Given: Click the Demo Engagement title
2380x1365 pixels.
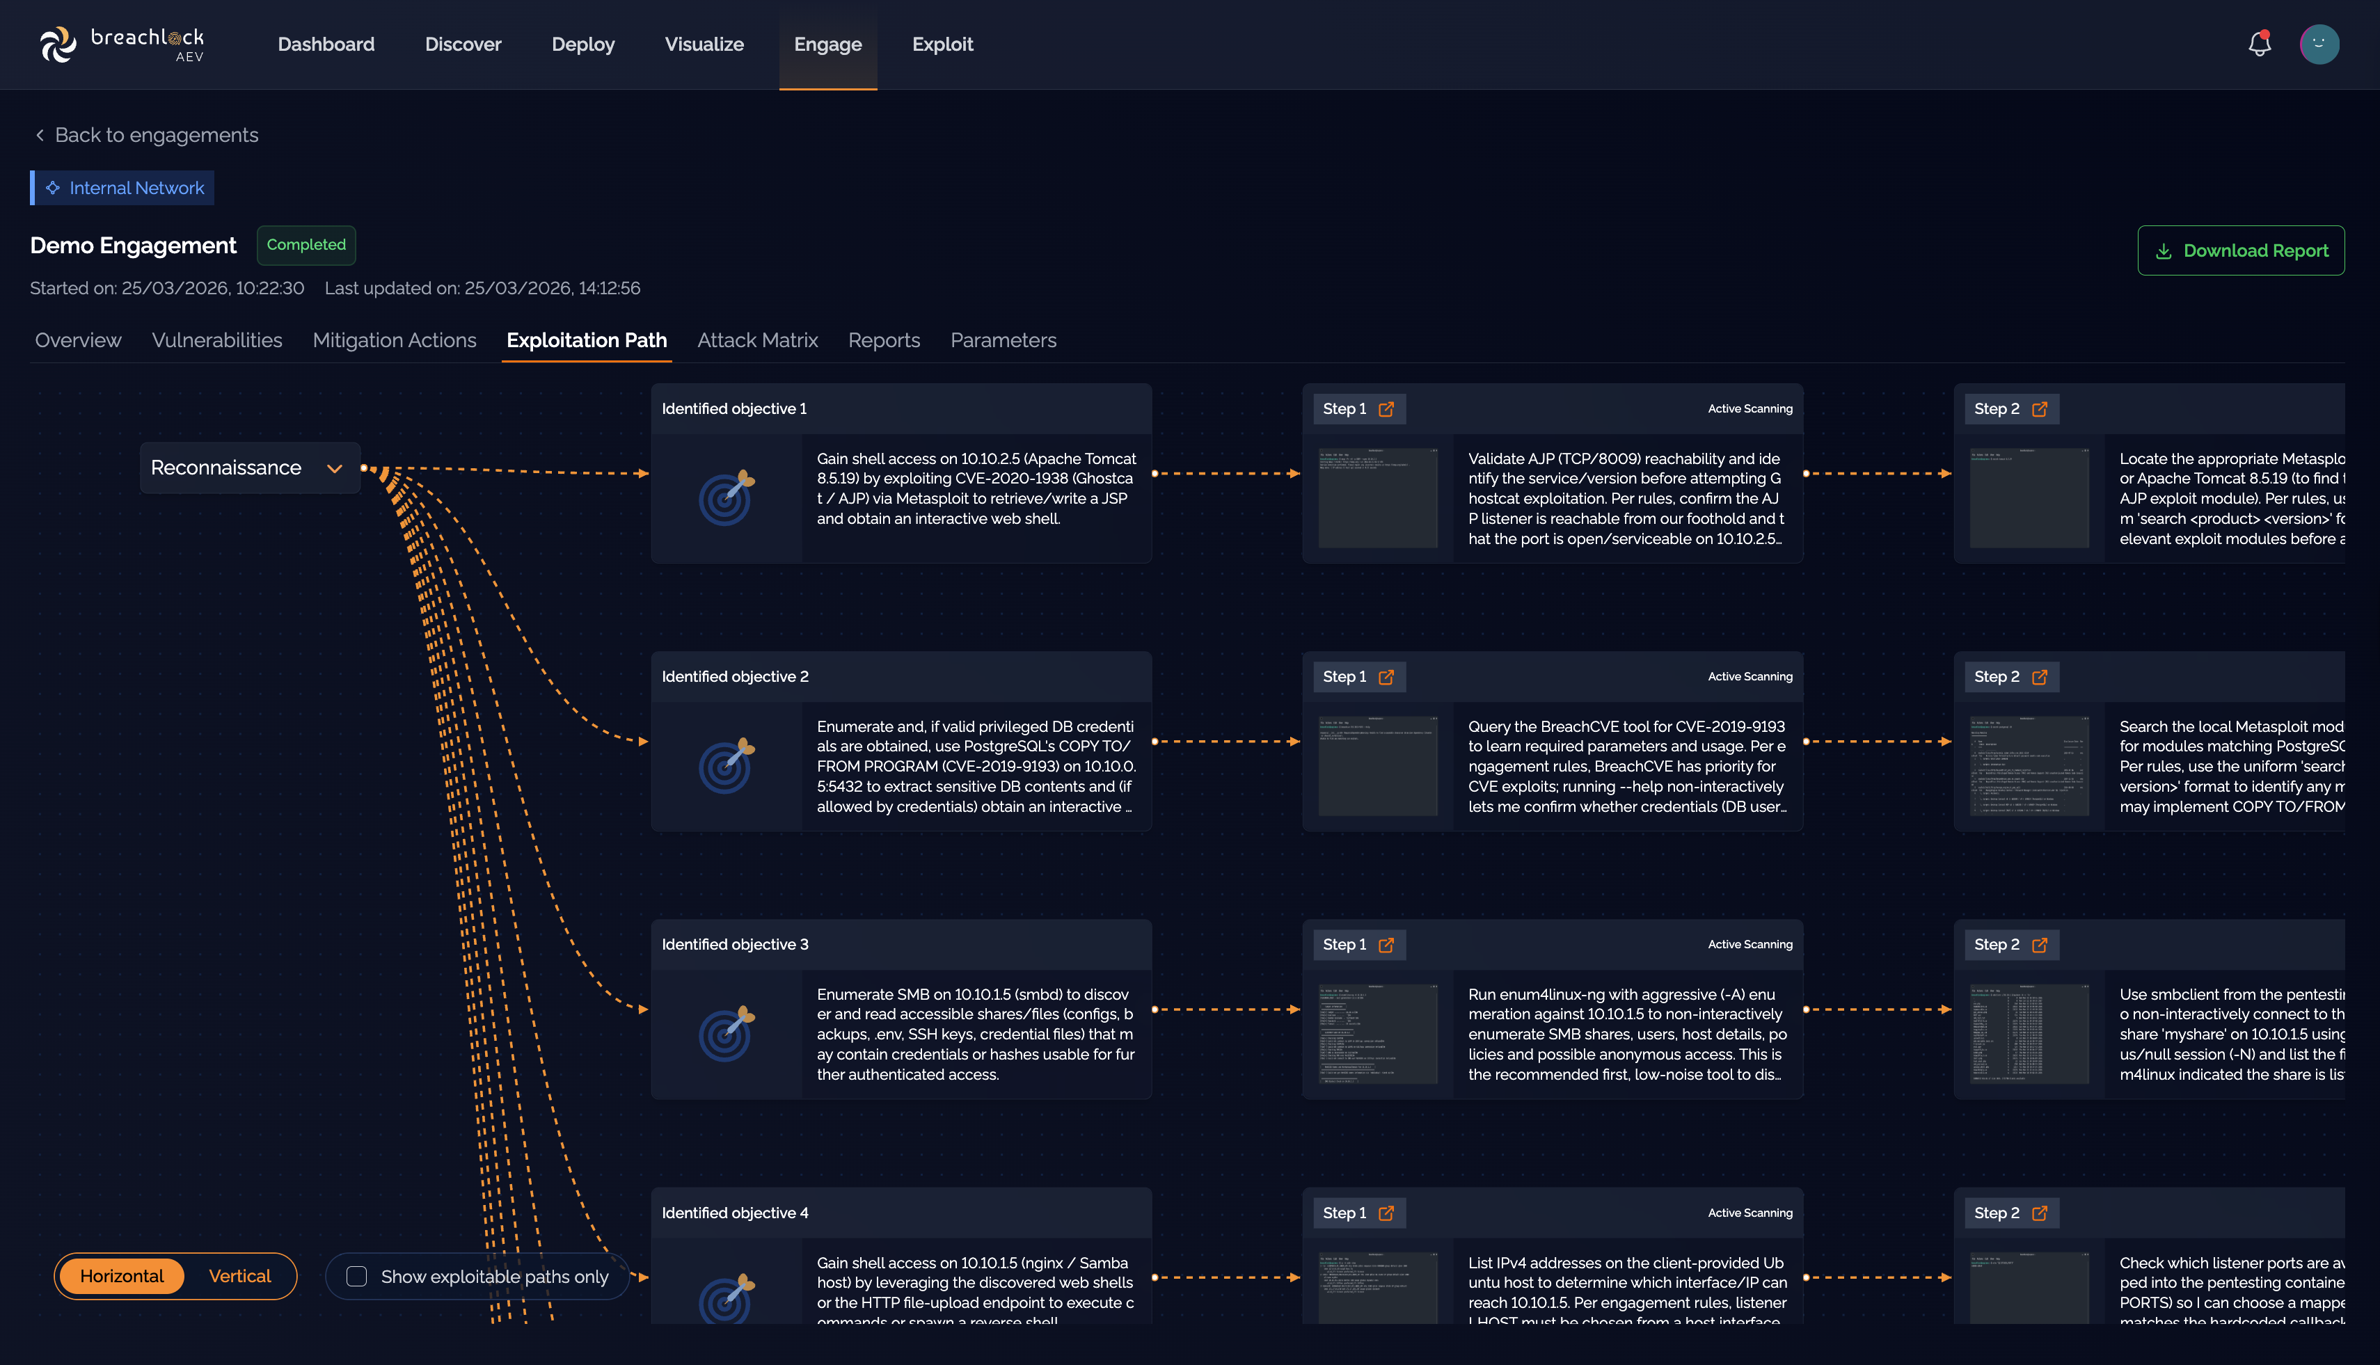Looking at the screenshot, I should click(x=132, y=246).
